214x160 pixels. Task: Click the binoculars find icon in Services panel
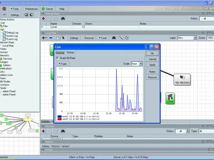pyautogui.click(x=63, y=131)
